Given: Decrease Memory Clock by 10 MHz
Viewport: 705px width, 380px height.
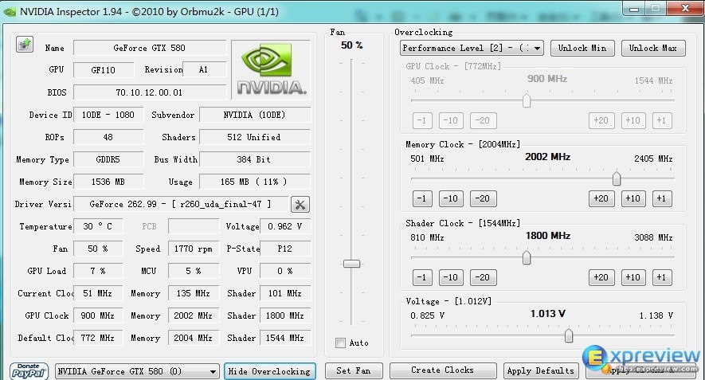Looking at the screenshot, I should pyautogui.click(x=451, y=199).
